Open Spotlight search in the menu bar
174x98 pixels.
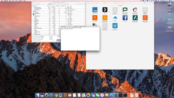point(168,1)
